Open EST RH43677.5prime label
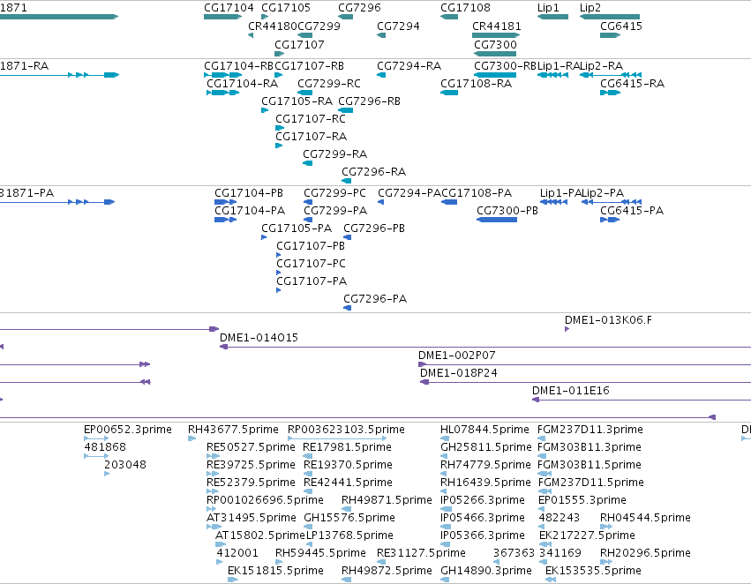 233,430
